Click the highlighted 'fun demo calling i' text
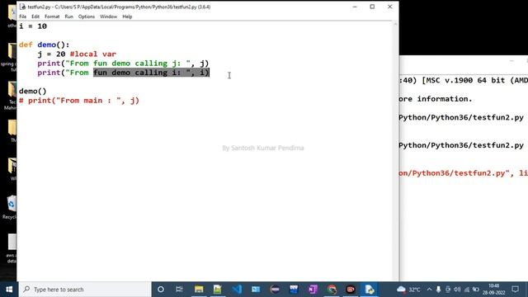This screenshot has width=528, height=297. click(x=151, y=73)
